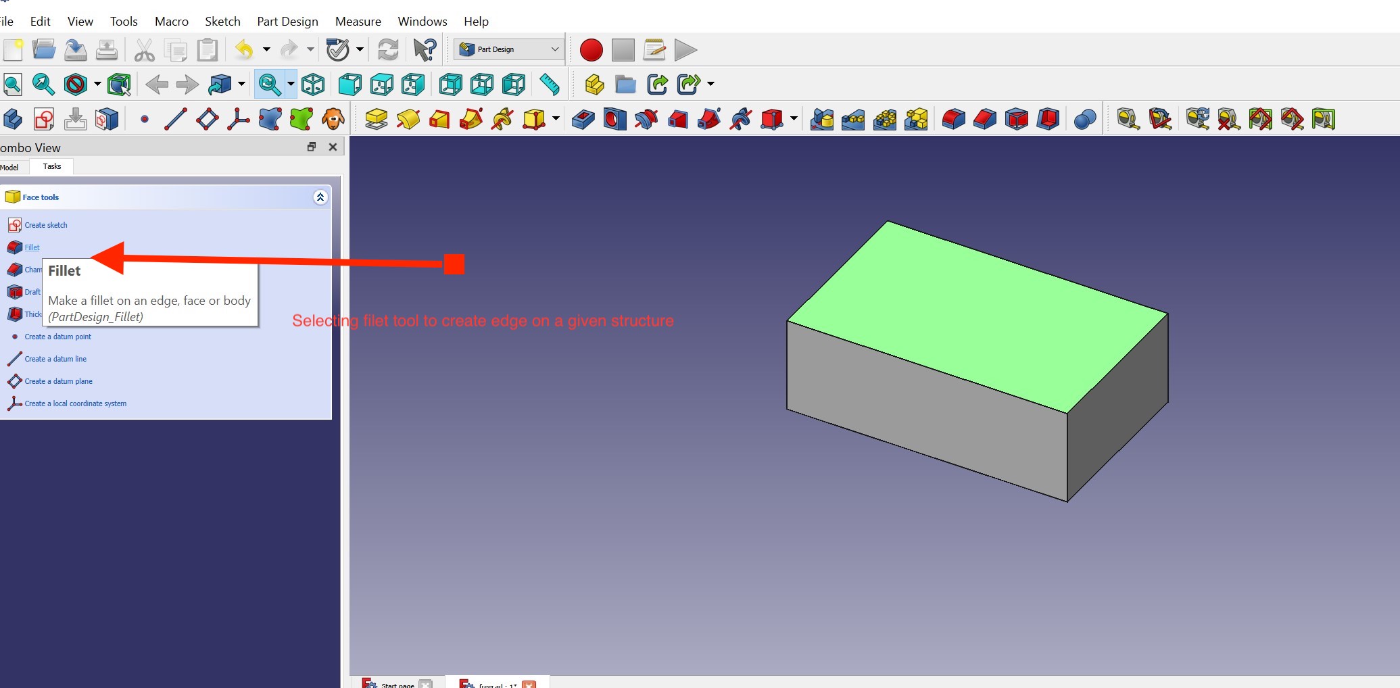Expand the Redo history dropdown arrow

coord(310,49)
